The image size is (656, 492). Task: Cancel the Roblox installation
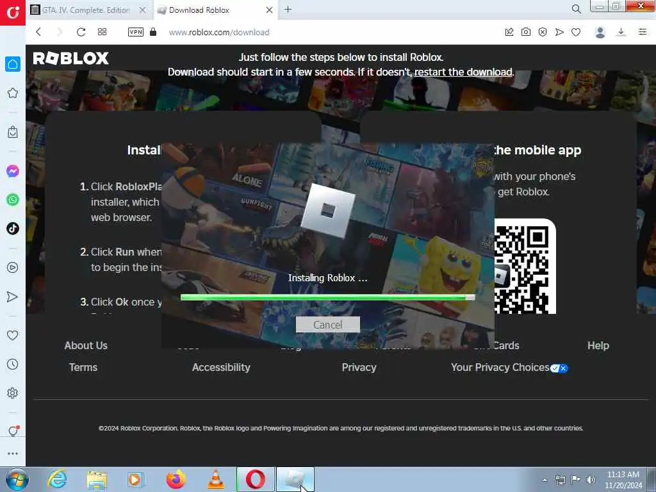click(x=327, y=325)
